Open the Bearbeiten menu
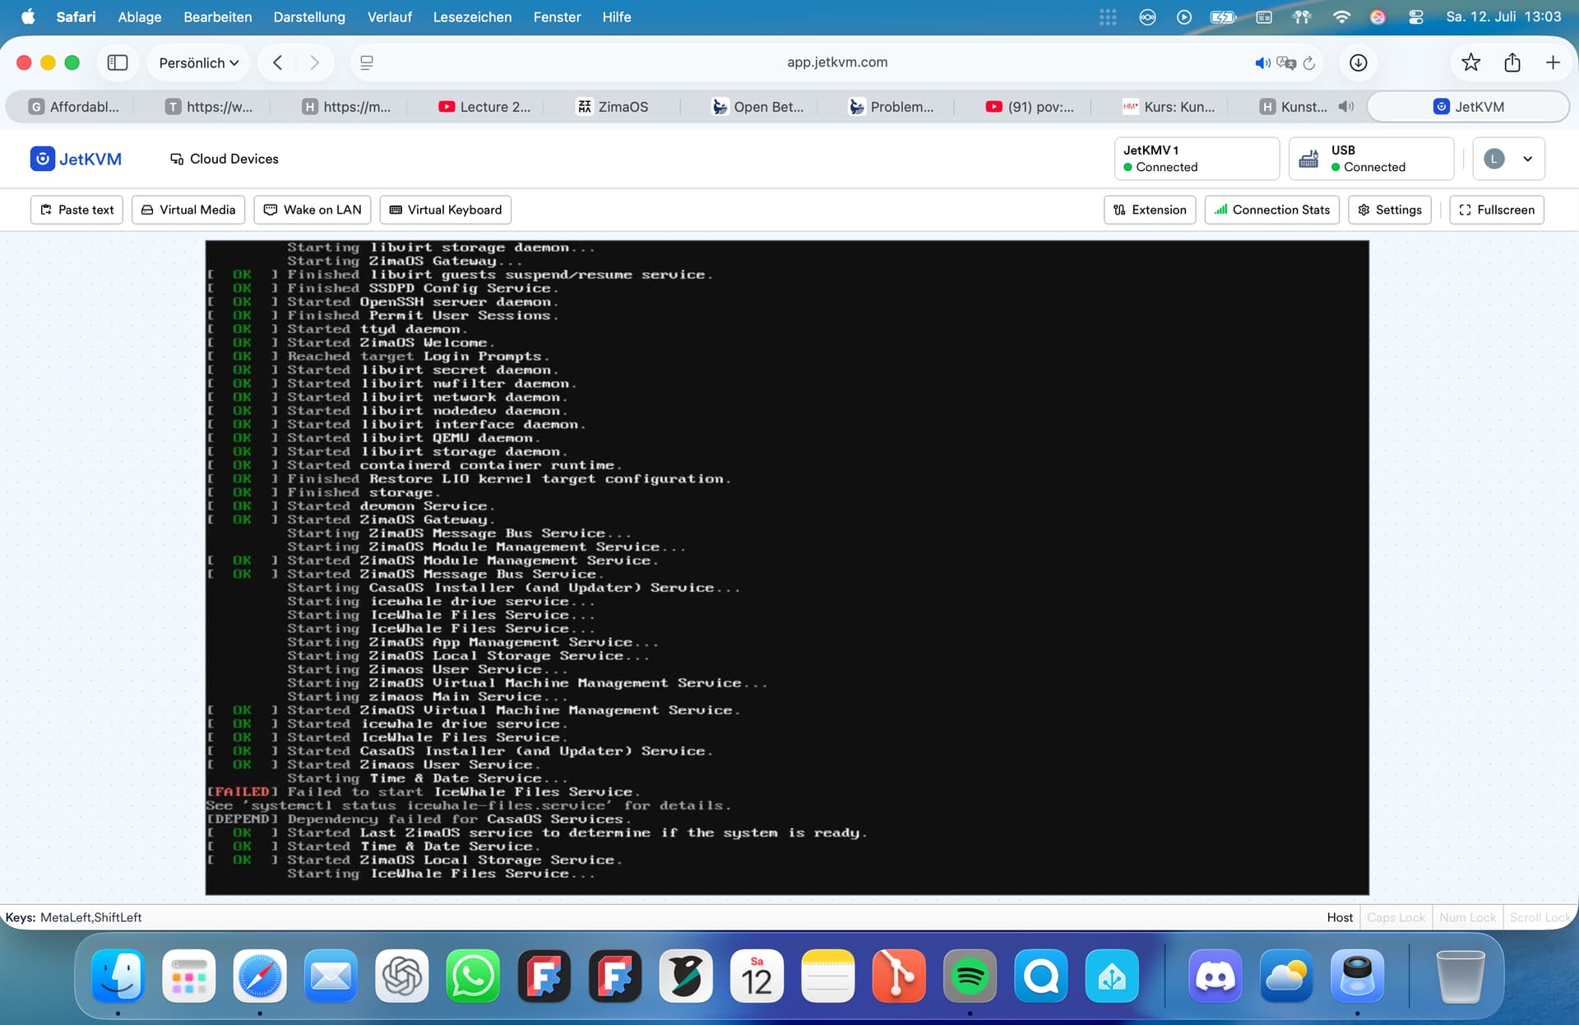This screenshot has width=1579, height=1025. coord(217,16)
